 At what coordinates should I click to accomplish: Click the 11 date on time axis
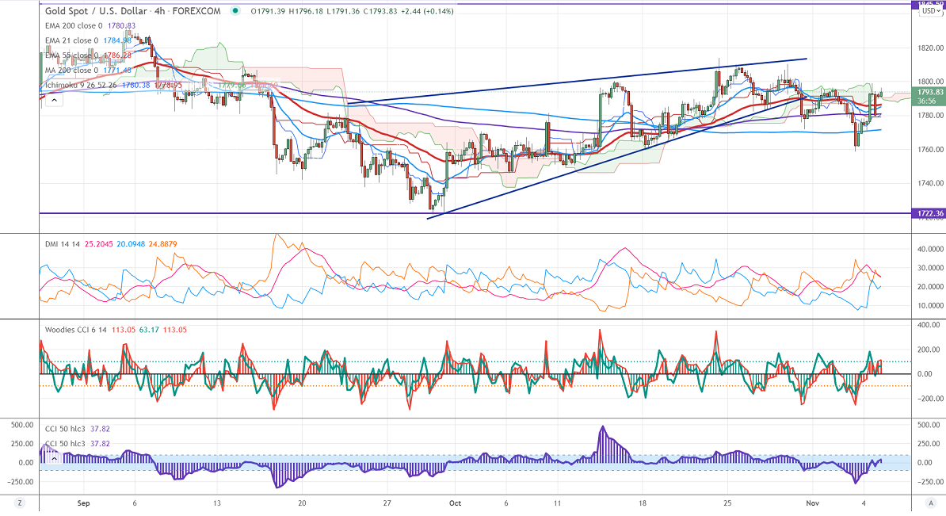pos(557,503)
